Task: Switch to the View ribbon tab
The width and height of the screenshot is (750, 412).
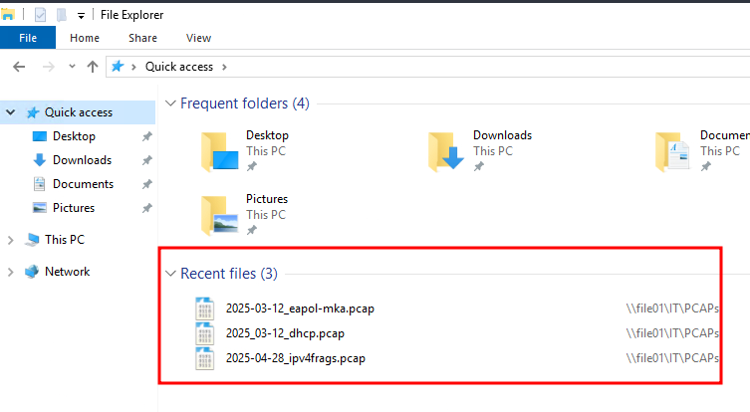Action: click(x=198, y=38)
